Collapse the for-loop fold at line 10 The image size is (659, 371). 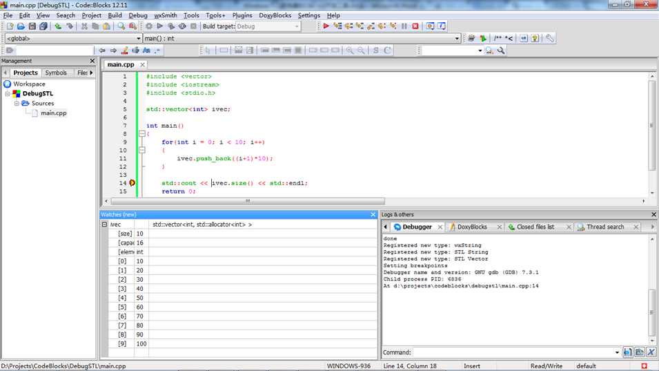tap(142, 150)
